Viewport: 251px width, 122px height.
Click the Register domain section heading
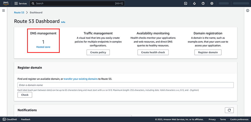pyautogui.click(x=30, y=68)
